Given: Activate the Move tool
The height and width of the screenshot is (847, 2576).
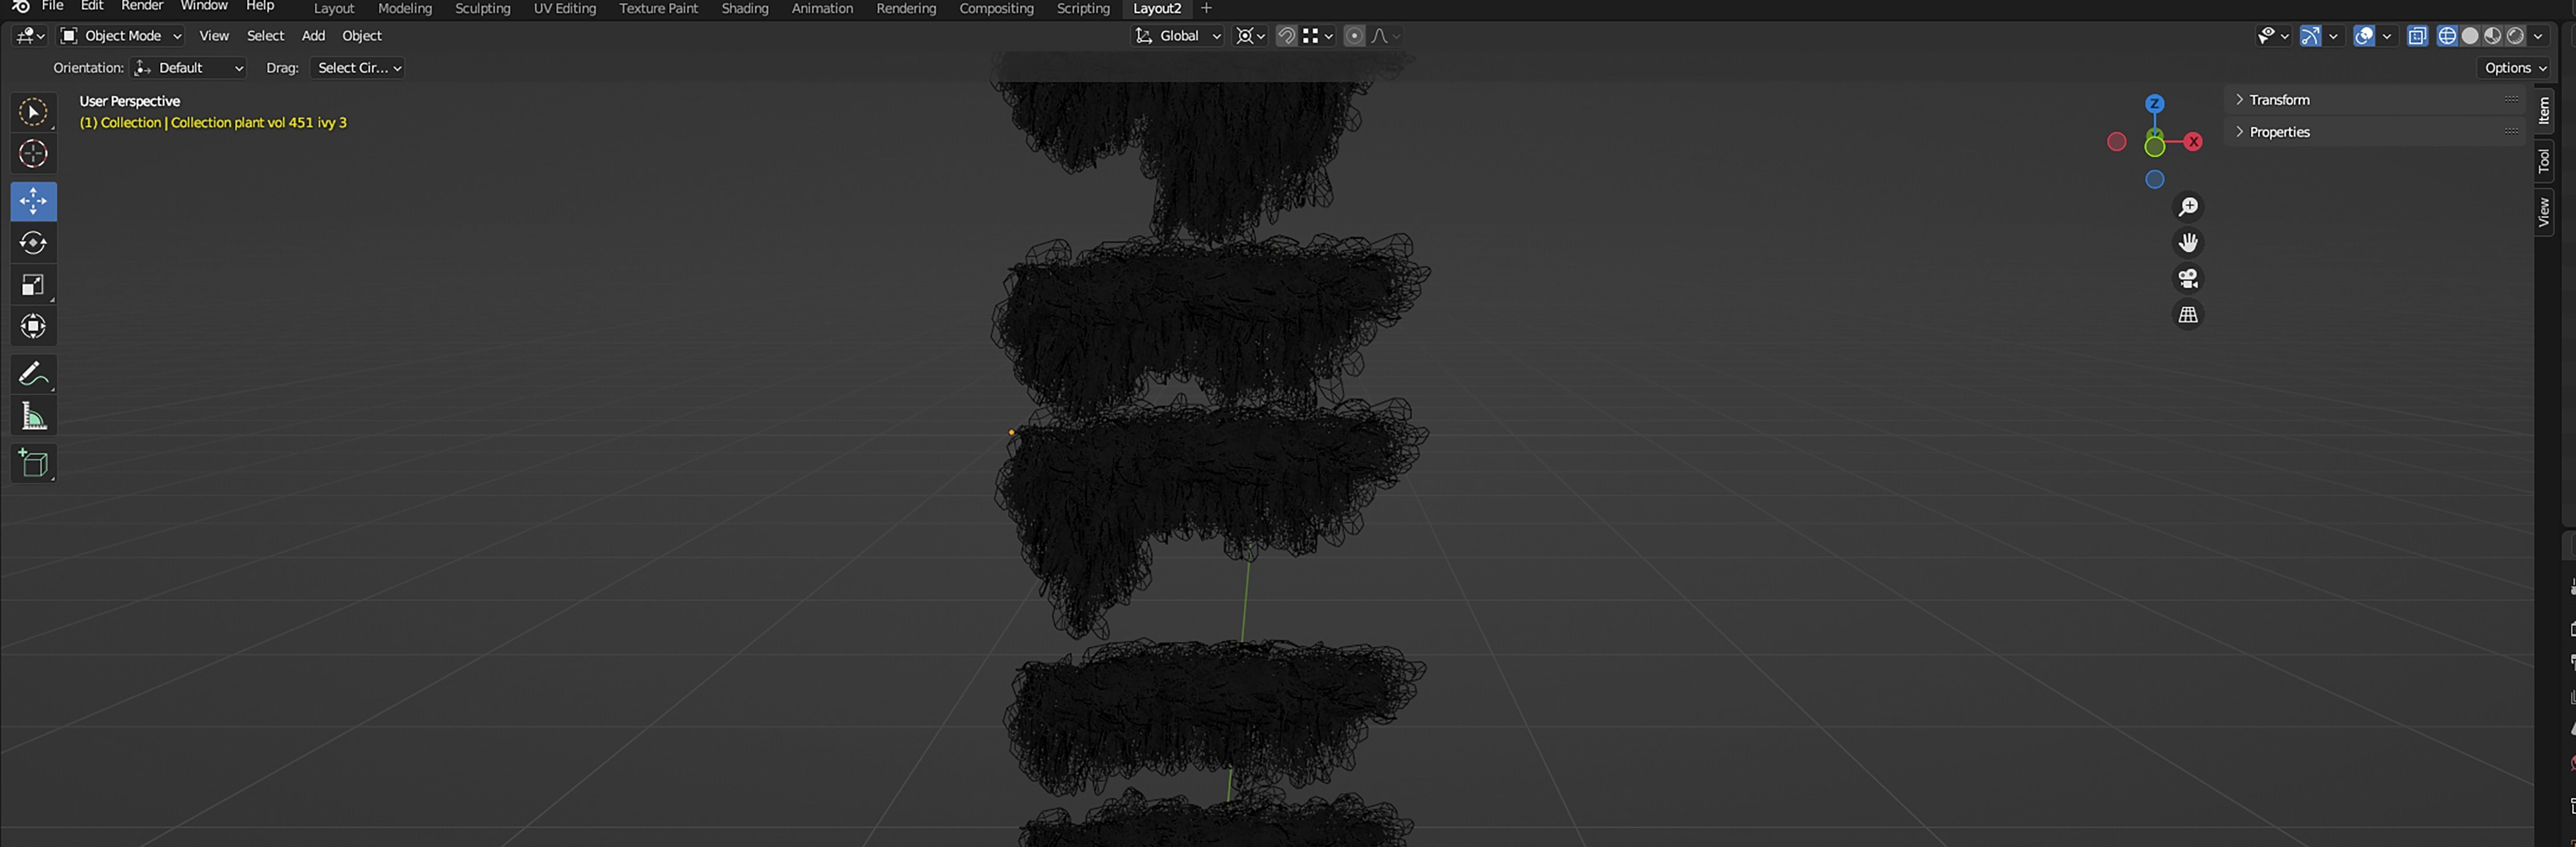Looking at the screenshot, I should [x=33, y=201].
